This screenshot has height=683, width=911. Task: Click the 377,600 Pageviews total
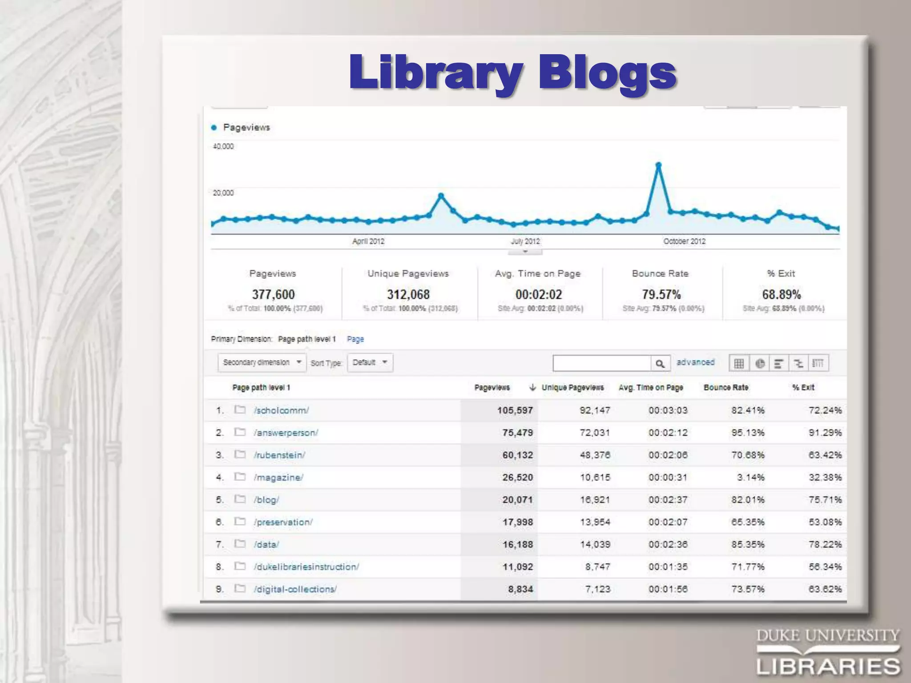tap(273, 294)
